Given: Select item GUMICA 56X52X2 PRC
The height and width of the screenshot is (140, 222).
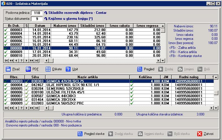Looking at the screenshot, I should point(109,103).
